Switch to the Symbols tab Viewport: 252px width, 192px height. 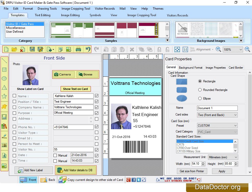95,15
